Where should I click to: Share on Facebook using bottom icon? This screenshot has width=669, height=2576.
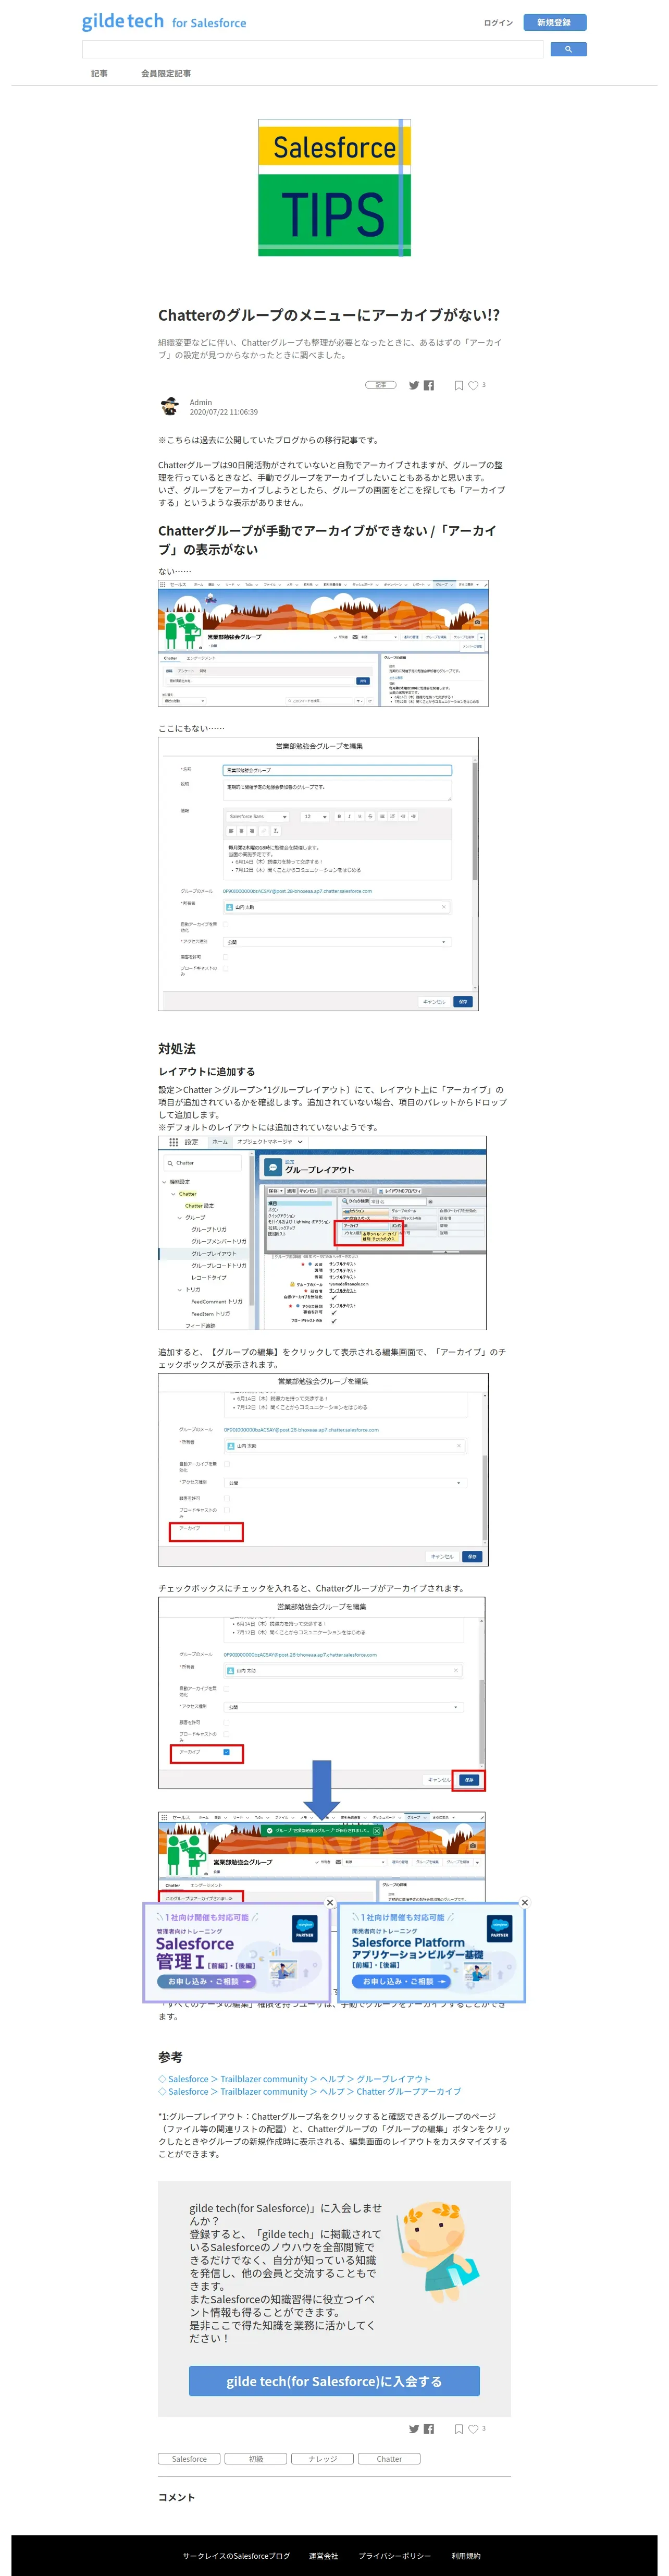[x=429, y=2429]
